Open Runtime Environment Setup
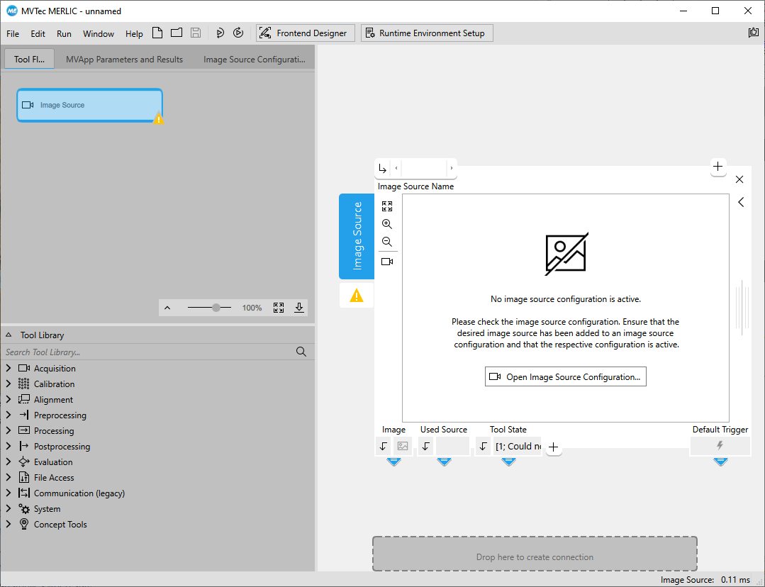The width and height of the screenshot is (765, 587). (x=426, y=33)
